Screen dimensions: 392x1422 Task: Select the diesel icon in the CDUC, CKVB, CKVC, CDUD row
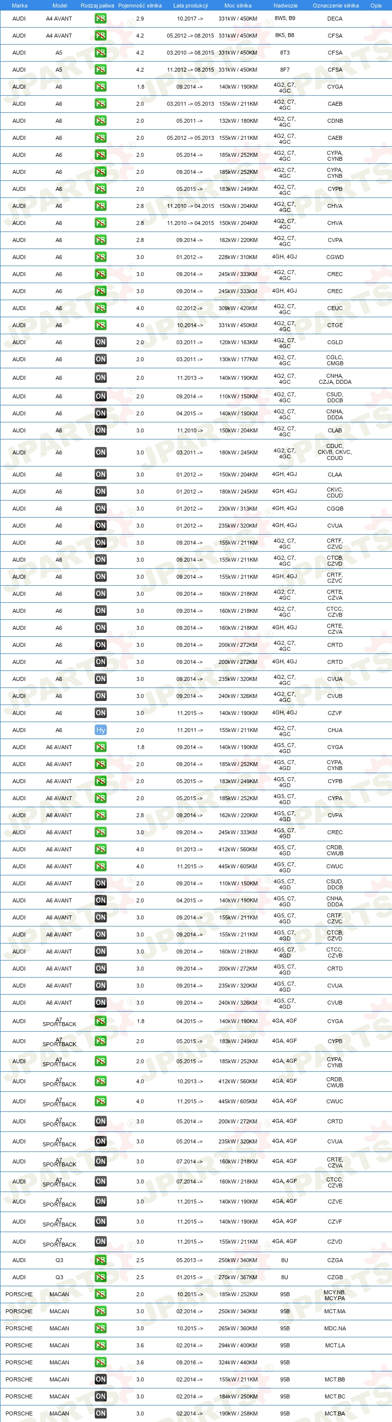click(x=100, y=452)
